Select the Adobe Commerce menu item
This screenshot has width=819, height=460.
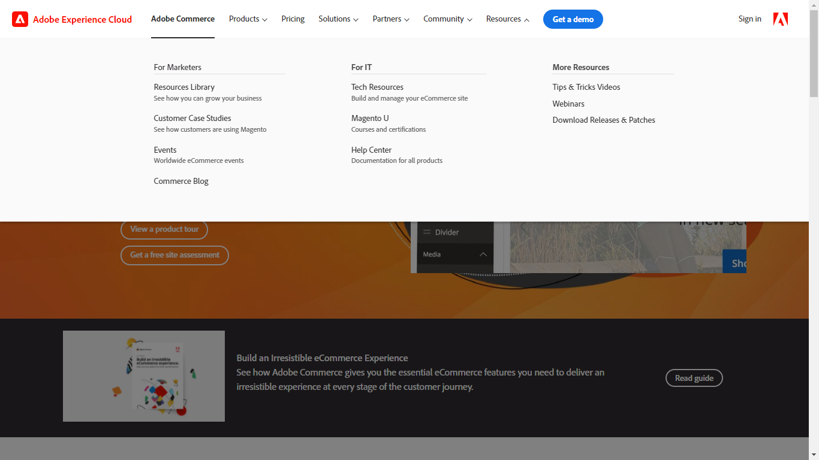(182, 19)
